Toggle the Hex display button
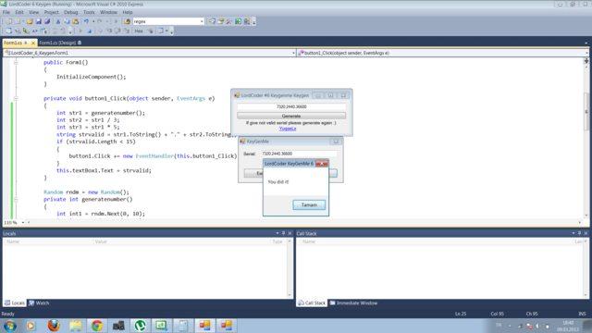This screenshot has width=592, height=333. 139,31
